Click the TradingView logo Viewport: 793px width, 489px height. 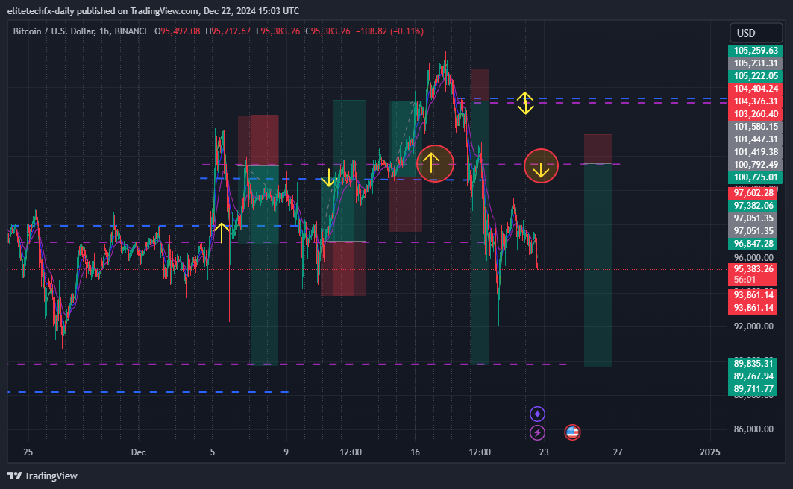[43, 476]
